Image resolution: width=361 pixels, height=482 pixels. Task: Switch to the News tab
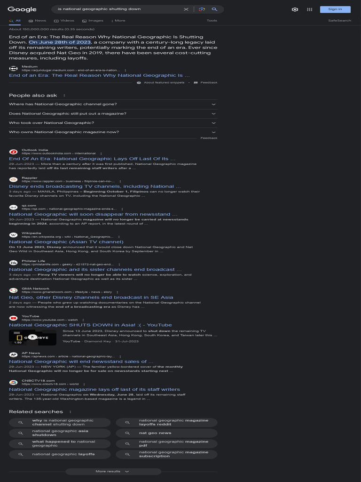tap(37, 21)
